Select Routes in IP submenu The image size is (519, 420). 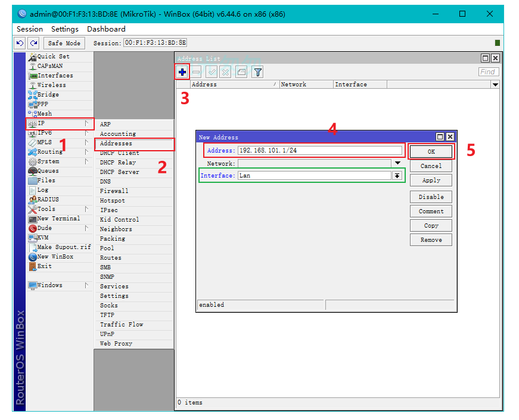click(x=133, y=258)
